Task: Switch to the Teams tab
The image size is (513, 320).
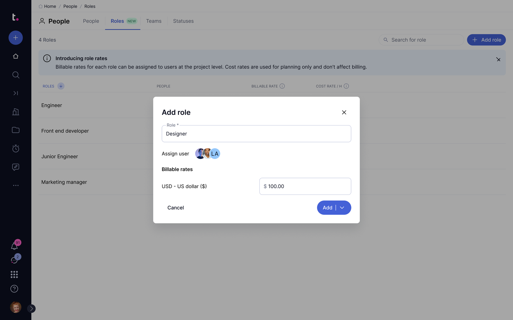Action: (154, 21)
